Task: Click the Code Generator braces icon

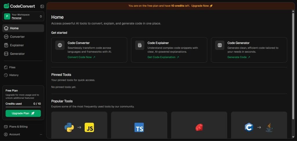Action: tap(220, 45)
